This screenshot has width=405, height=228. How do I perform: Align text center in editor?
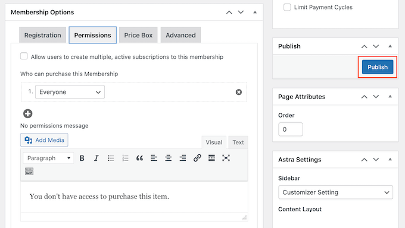[x=169, y=158]
